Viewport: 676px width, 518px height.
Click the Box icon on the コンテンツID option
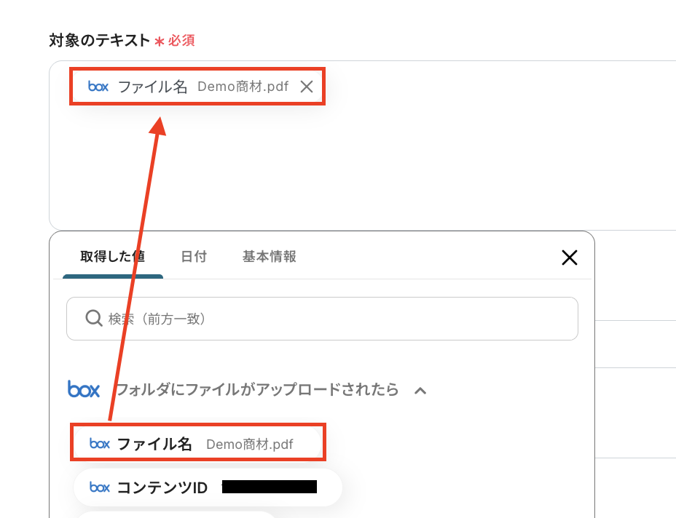pyautogui.click(x=100, y=487)
